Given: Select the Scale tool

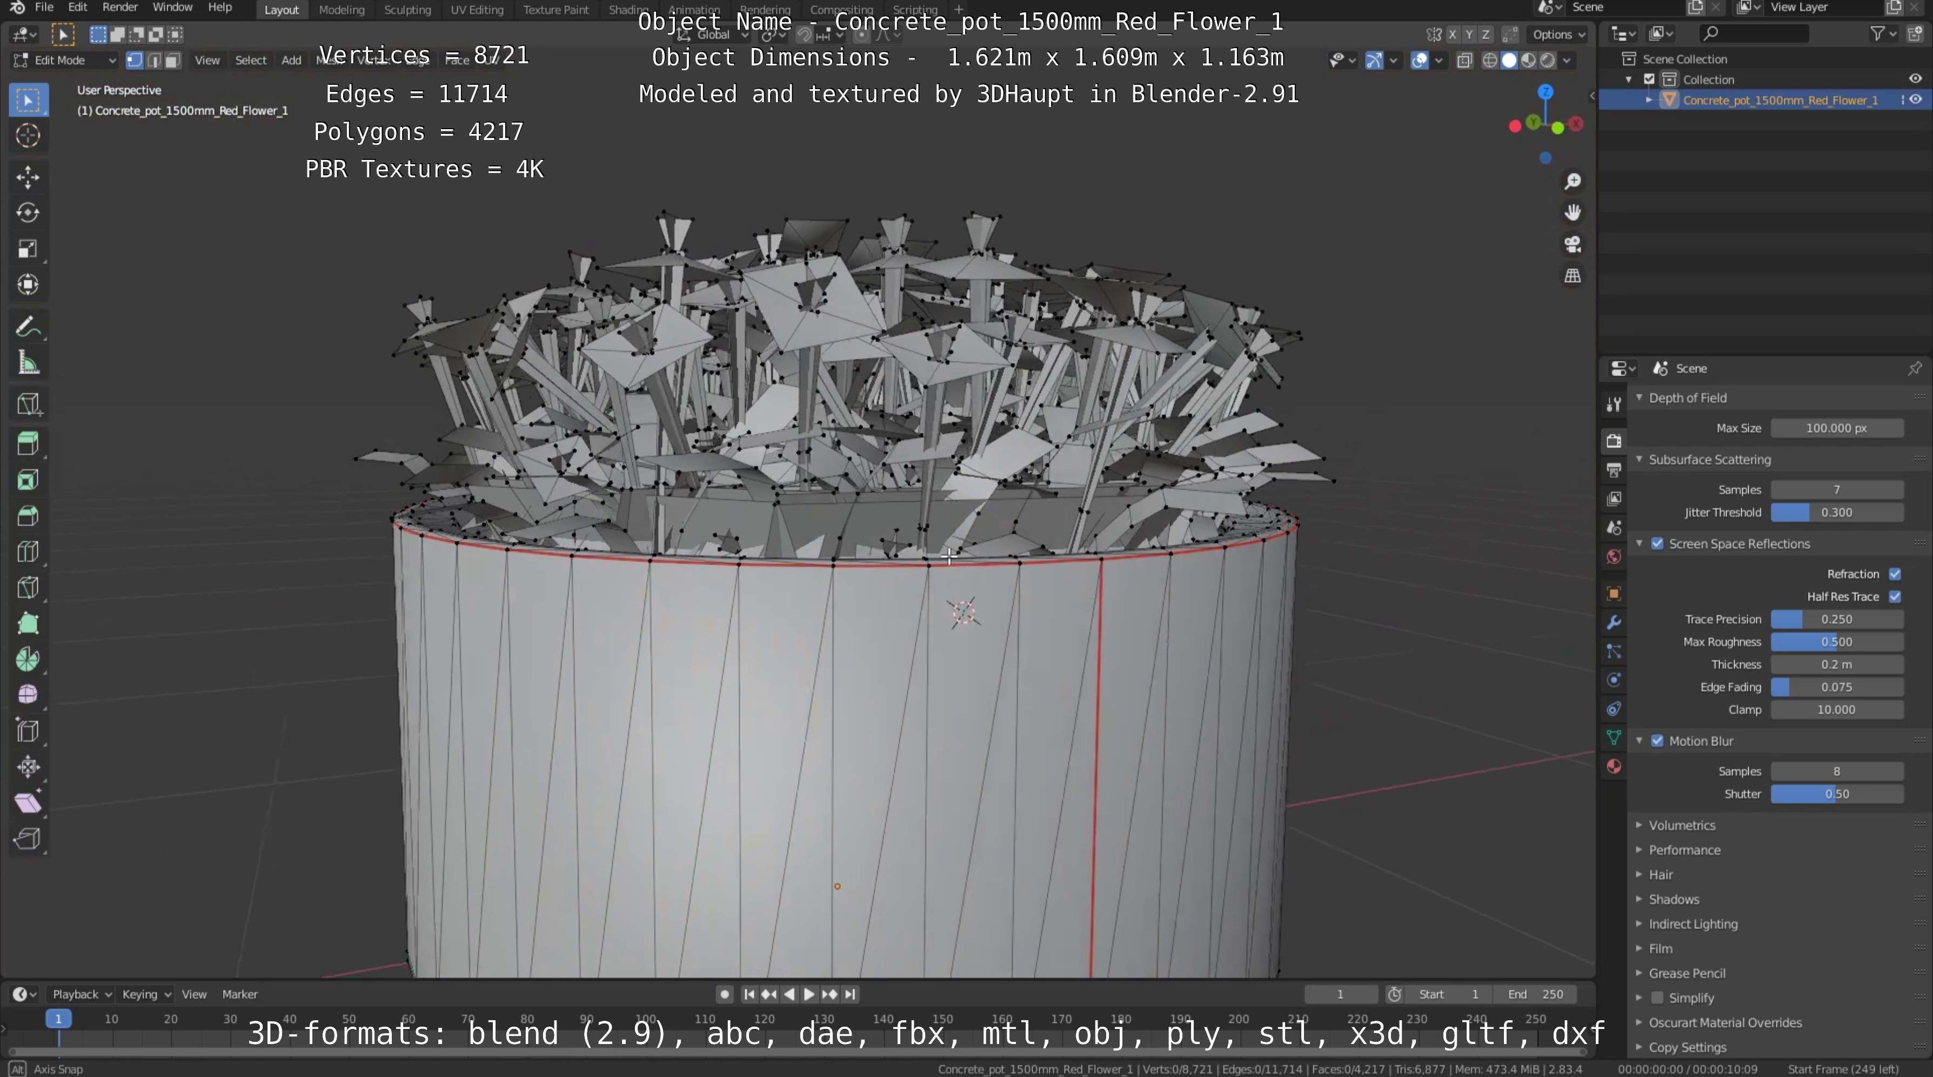Looking at the screenshot, I should (29, 249).
